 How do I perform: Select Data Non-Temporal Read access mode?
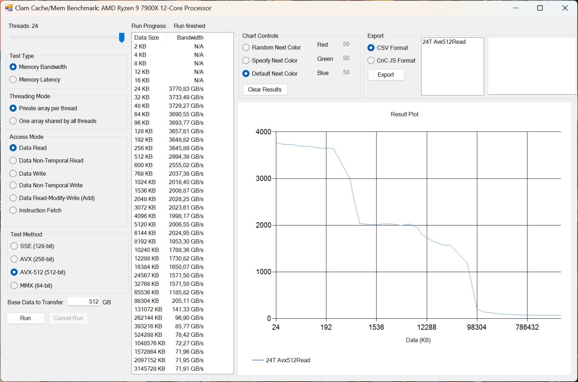(47, 160)
